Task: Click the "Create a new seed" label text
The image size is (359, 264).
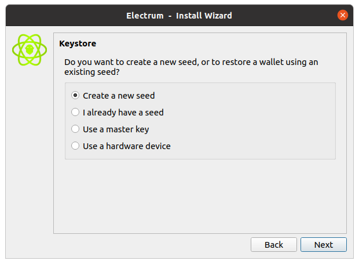Action: (119, 96)
